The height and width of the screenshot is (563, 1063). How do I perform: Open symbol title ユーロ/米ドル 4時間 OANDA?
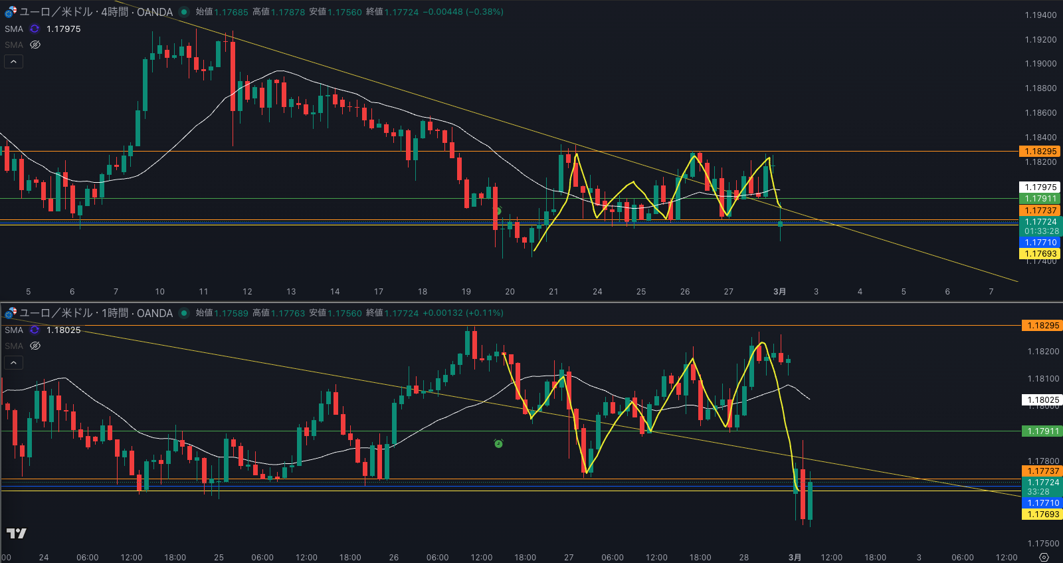96,12
